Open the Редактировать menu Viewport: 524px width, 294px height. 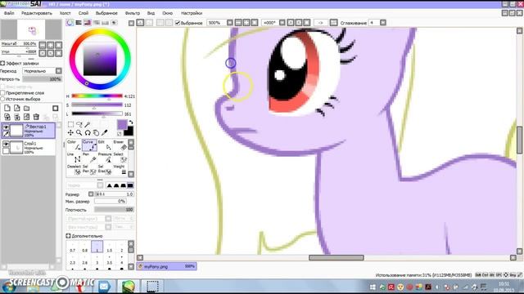[37, 13]
